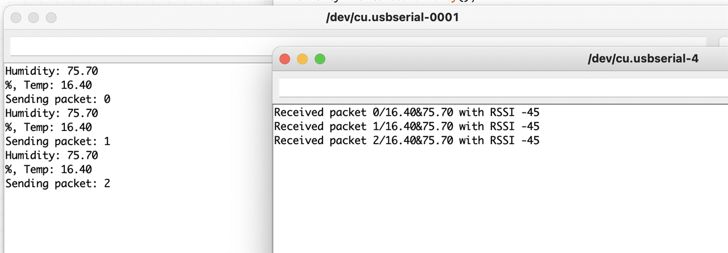Click the first "Humidity: 75.70" output line
728x253 pixels.
tap(52, 71)
